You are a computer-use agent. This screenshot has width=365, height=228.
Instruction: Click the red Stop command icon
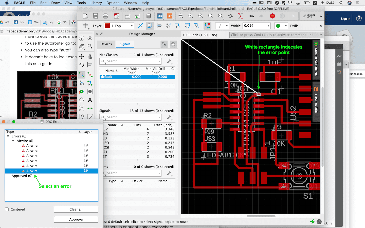tap(272, 16)
